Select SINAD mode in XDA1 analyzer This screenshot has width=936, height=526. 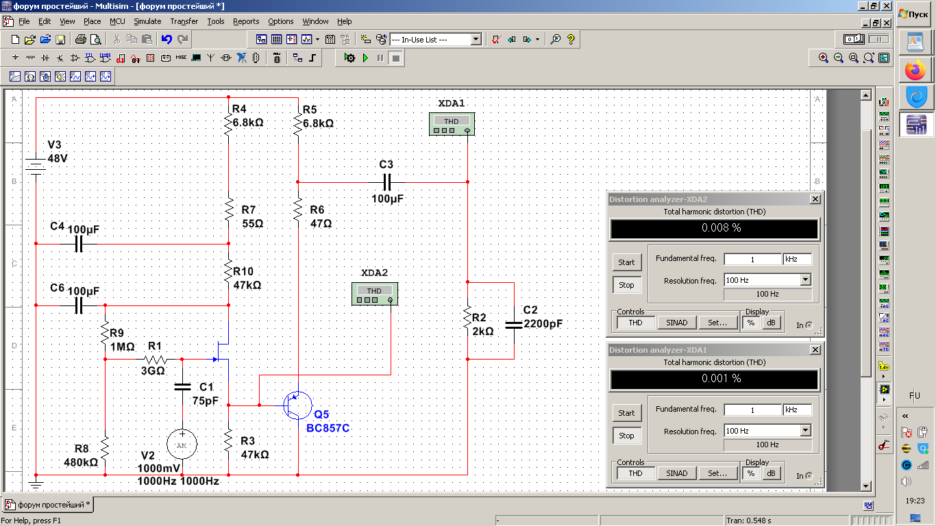point(676,473)
